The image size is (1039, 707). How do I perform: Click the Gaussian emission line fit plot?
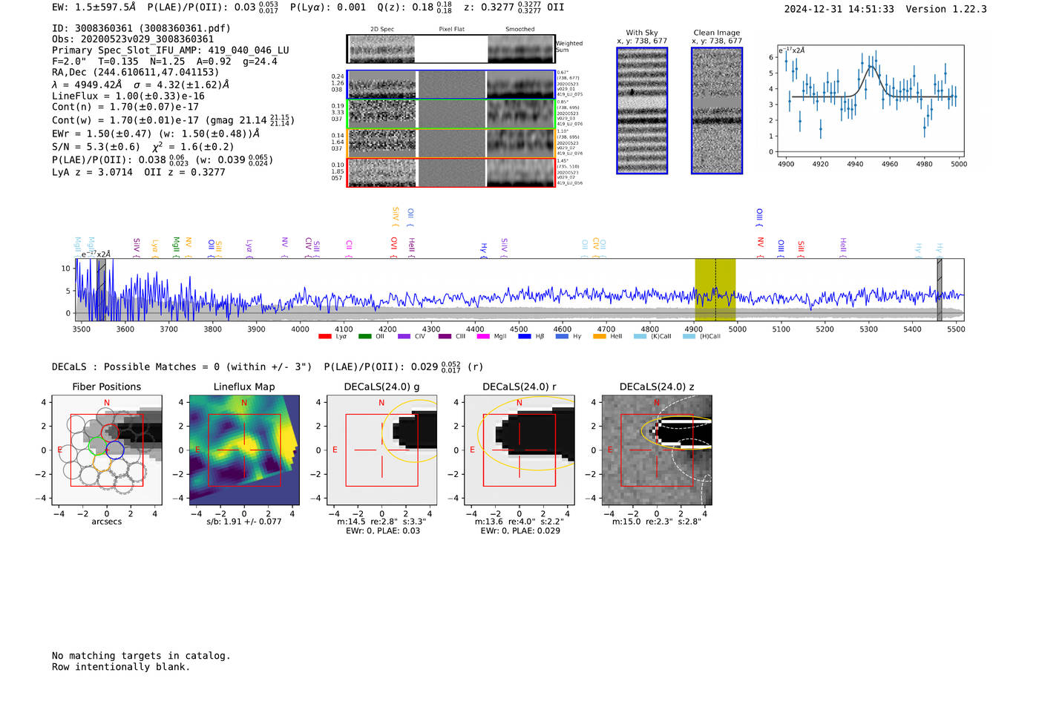tap(870, 101)
